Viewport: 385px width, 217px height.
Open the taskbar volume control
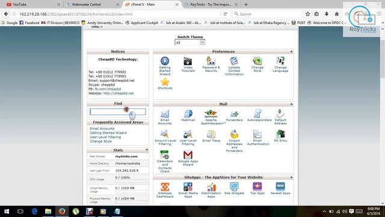[345, 212]
